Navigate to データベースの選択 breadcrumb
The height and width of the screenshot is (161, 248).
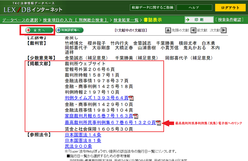click(x=20, y=20)
